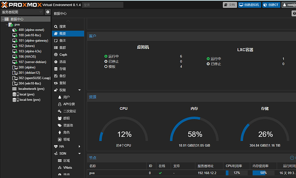
Task: Open the VNets menu item
Action: pos(68,168)
